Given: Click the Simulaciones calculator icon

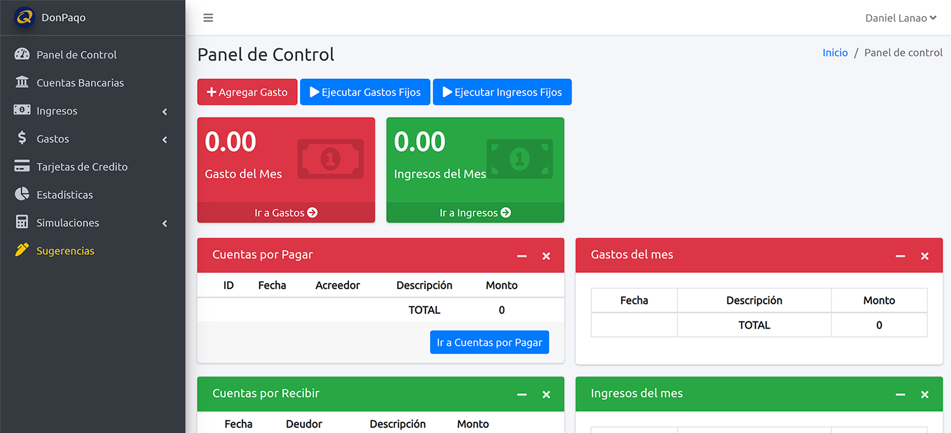Looking at the screenshot, I should (22, 222).
